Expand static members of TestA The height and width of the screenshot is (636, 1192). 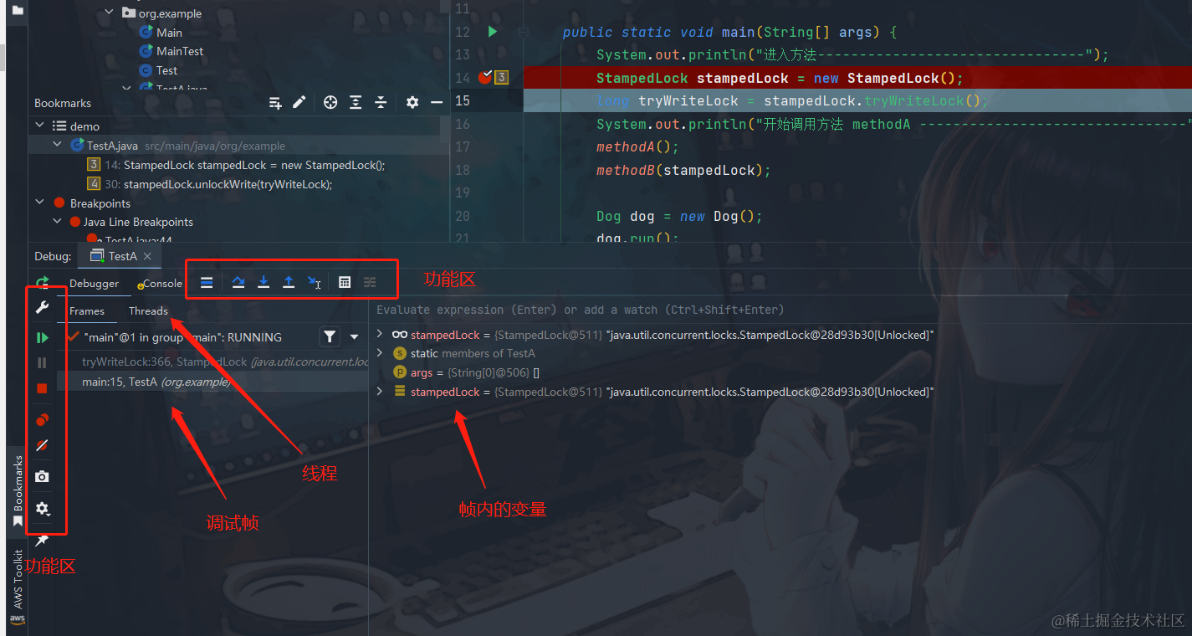coord(381,353)
